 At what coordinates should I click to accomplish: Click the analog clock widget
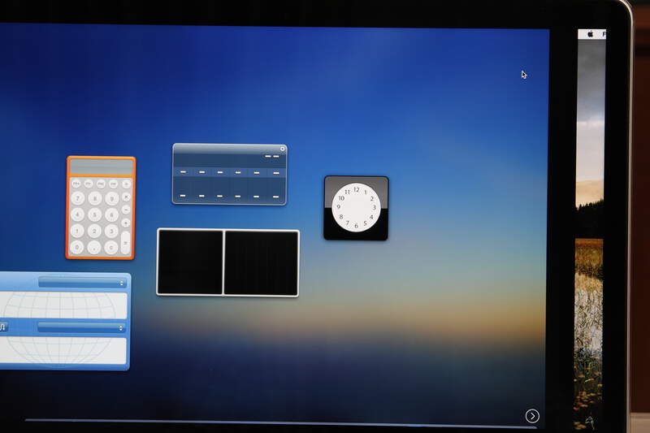[356, 208]
